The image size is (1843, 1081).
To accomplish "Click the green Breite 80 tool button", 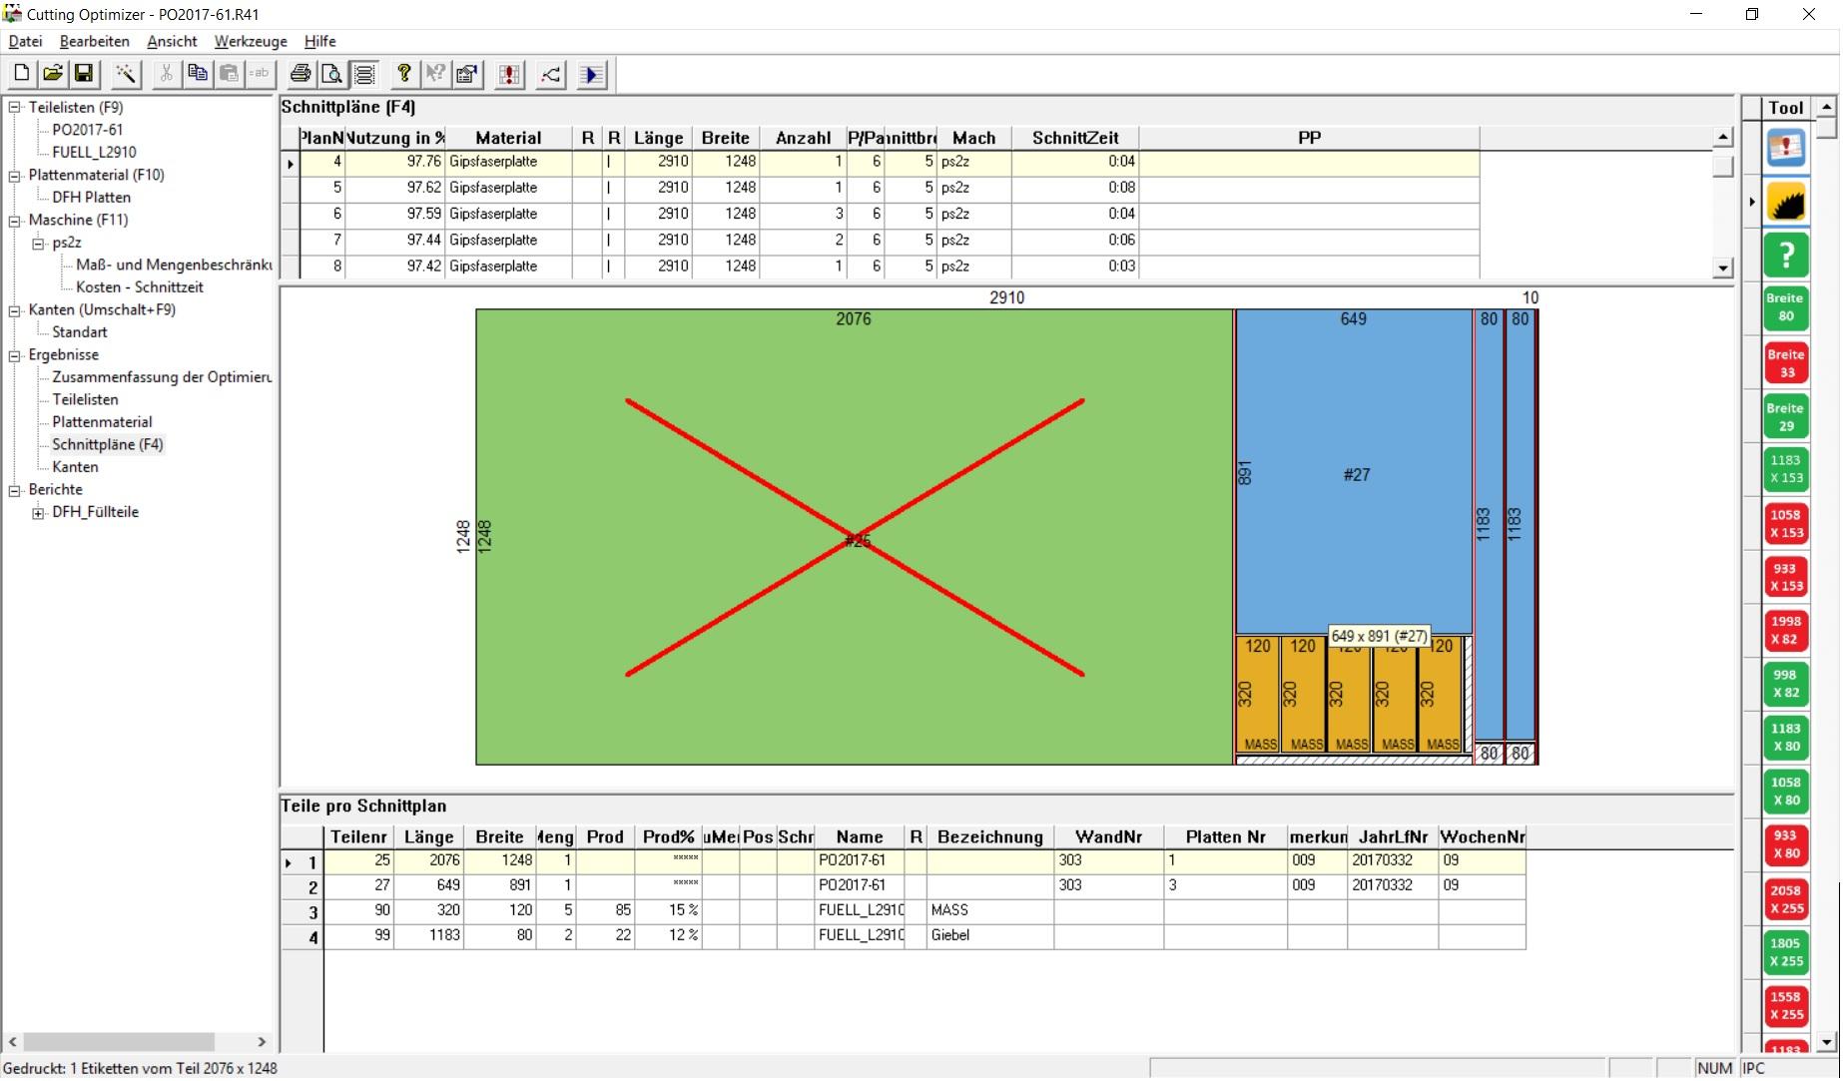I will coord(1786,307).
